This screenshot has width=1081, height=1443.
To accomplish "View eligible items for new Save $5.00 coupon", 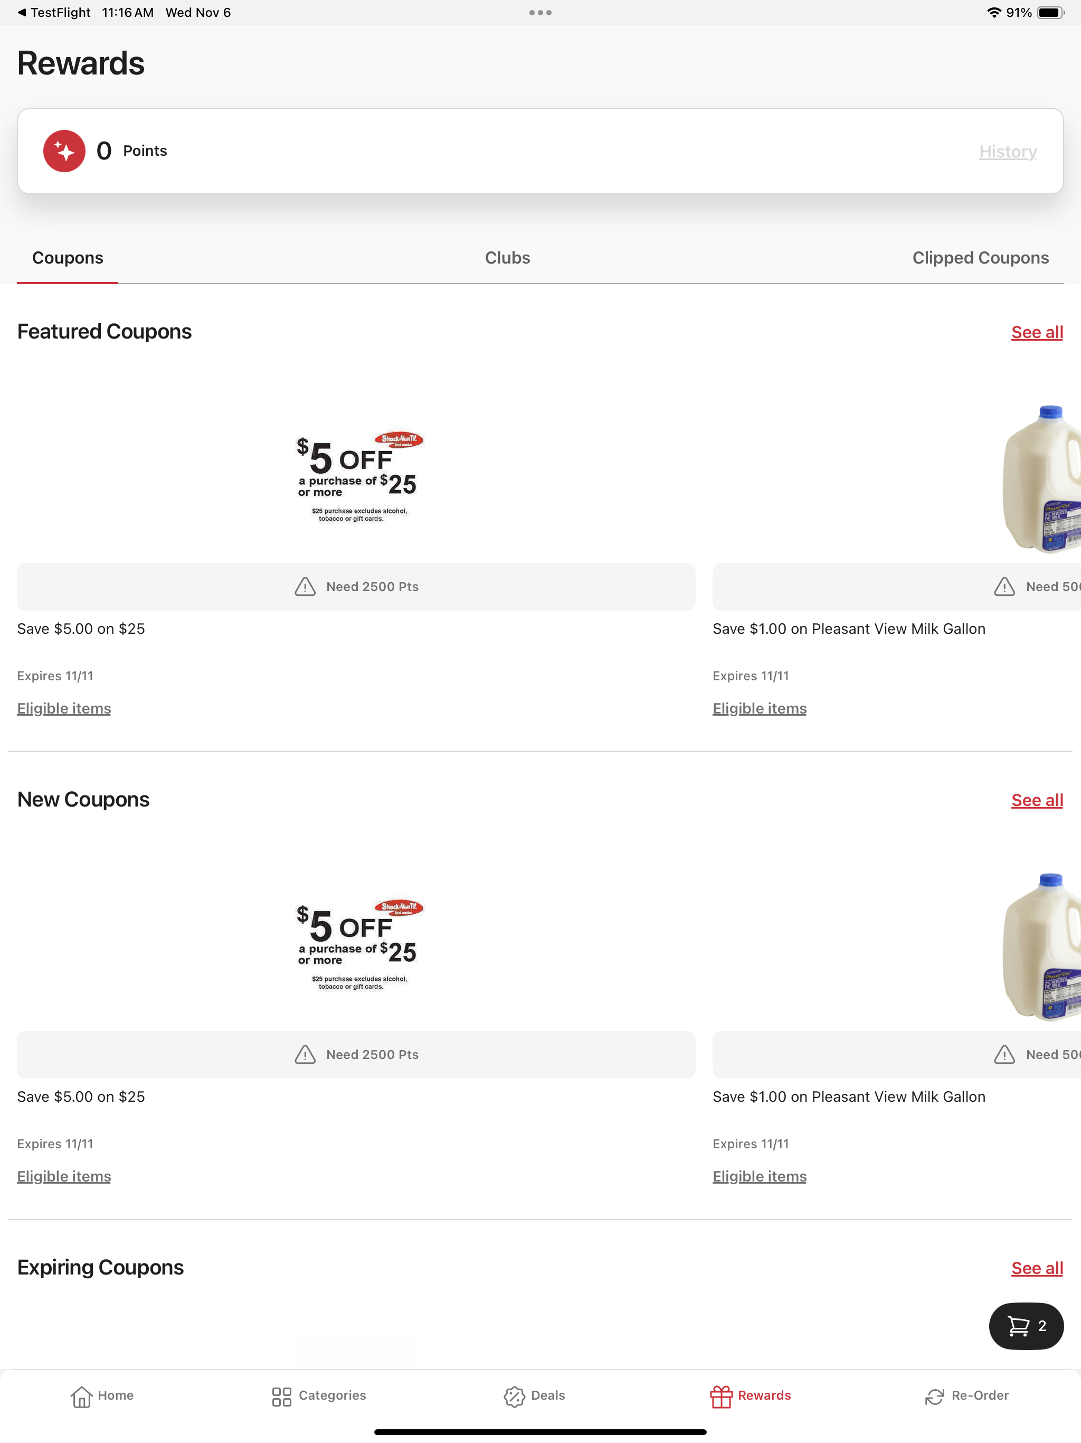I will tap(64, 1176).
